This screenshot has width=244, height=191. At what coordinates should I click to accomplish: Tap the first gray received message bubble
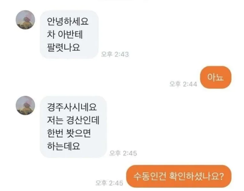69,34
